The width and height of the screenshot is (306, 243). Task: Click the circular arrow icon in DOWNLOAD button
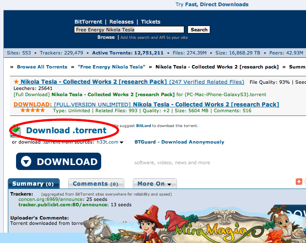click(x=26, y=162)
